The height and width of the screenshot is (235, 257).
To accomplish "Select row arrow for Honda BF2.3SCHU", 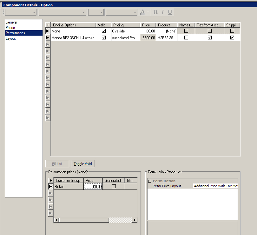I will pyautogui.click(x=48, y=38).
